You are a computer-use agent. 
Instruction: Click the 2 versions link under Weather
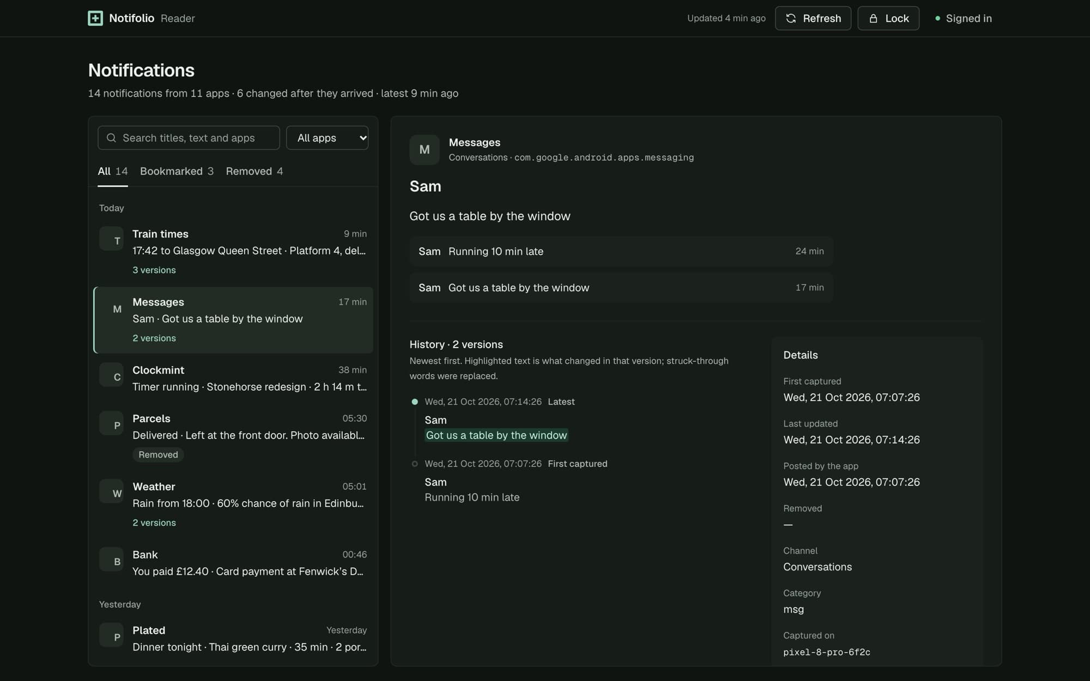pos(154,522)
